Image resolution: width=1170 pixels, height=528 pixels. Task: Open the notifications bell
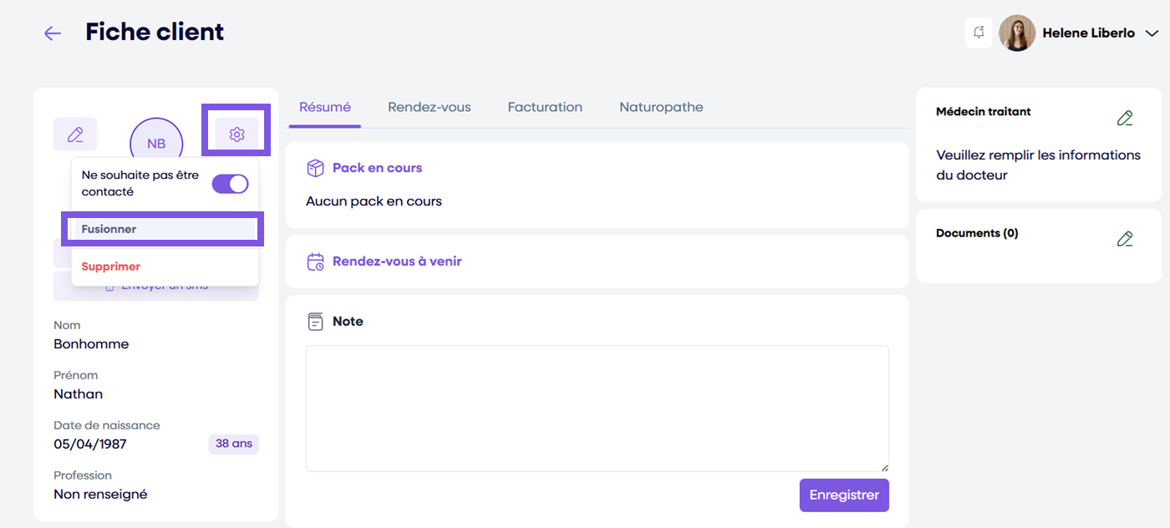[x=979, y=33]
